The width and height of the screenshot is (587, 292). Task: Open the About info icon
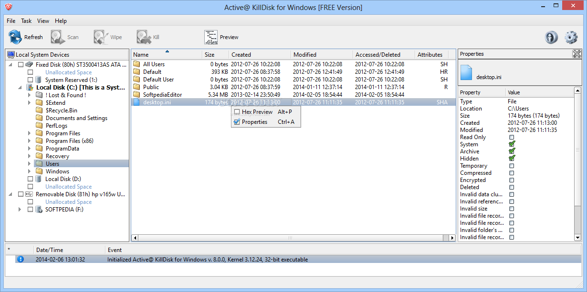click(552, 37)
